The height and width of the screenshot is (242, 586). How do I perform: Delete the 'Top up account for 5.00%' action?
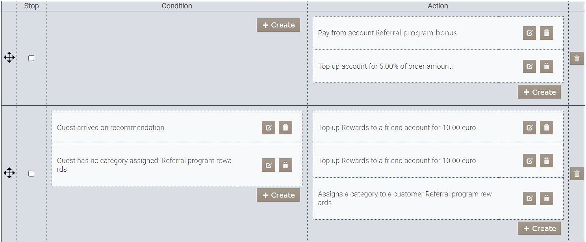tap(546, 66)
